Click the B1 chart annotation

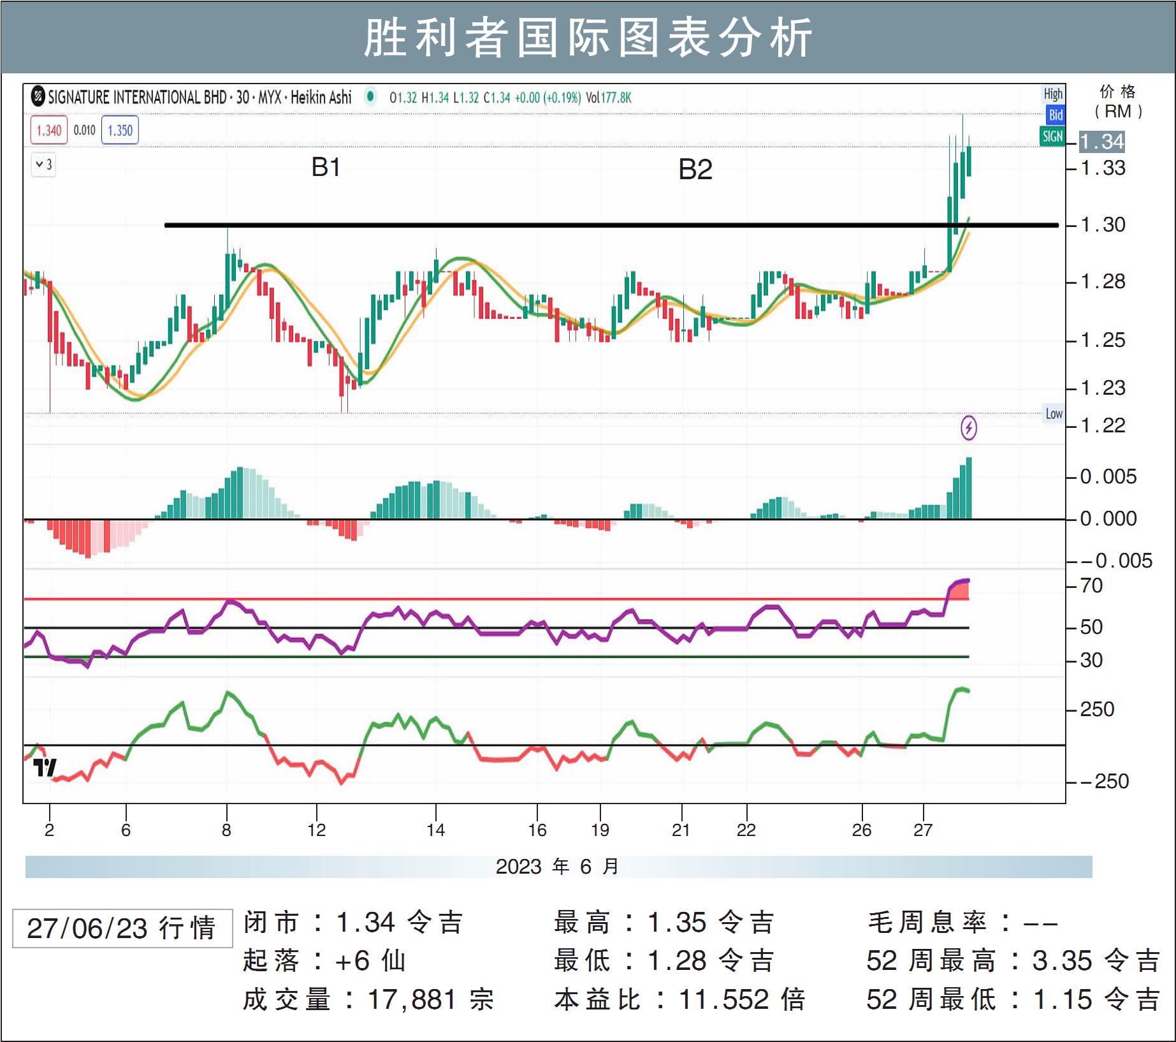tap(326, 167)
